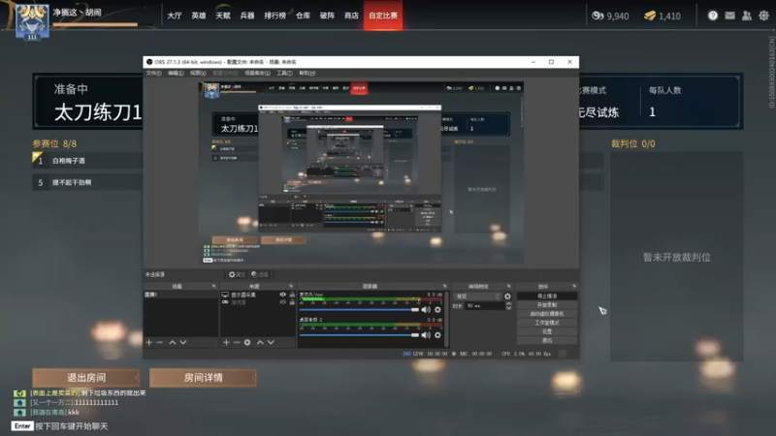
Task: Click the 开始录制 button in OBS
Action: 547,305
